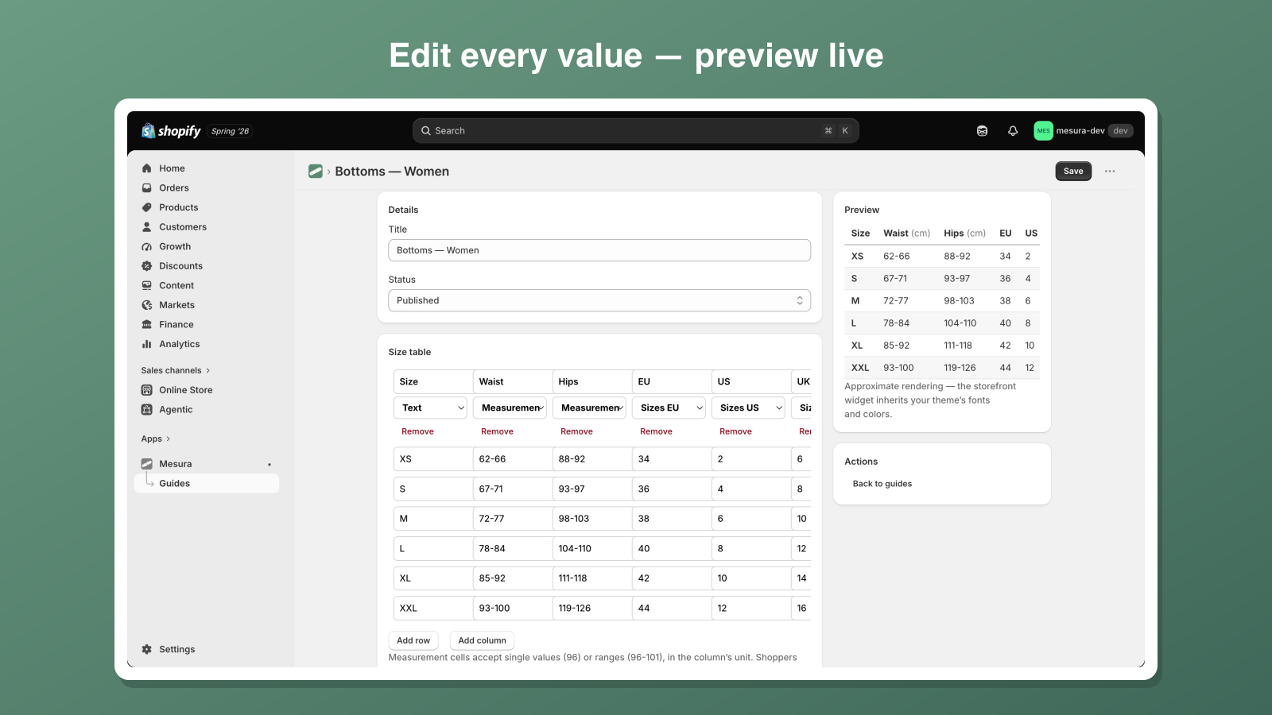Remove the Size column

tap(417, 431)
